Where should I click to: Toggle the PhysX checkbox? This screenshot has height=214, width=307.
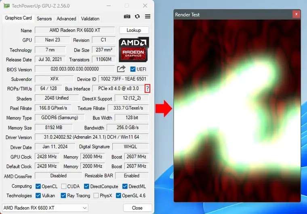coord(96,195)
